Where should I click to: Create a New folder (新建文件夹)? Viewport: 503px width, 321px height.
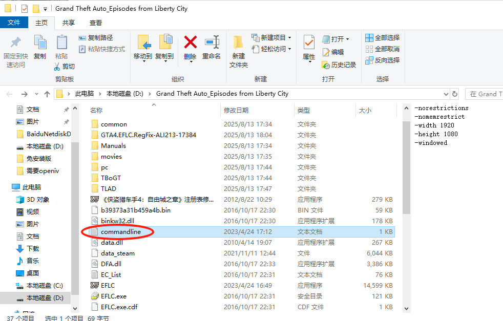(238, 51)
